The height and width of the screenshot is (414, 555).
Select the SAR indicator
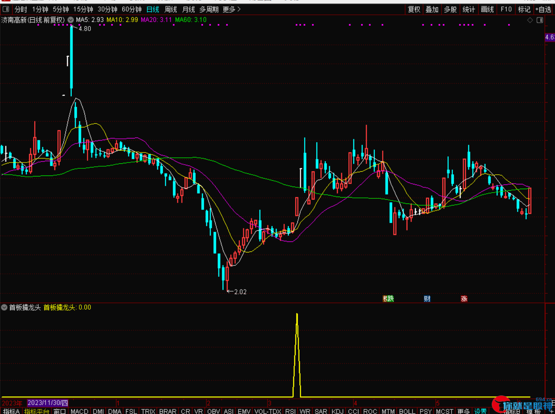point(321,411)
